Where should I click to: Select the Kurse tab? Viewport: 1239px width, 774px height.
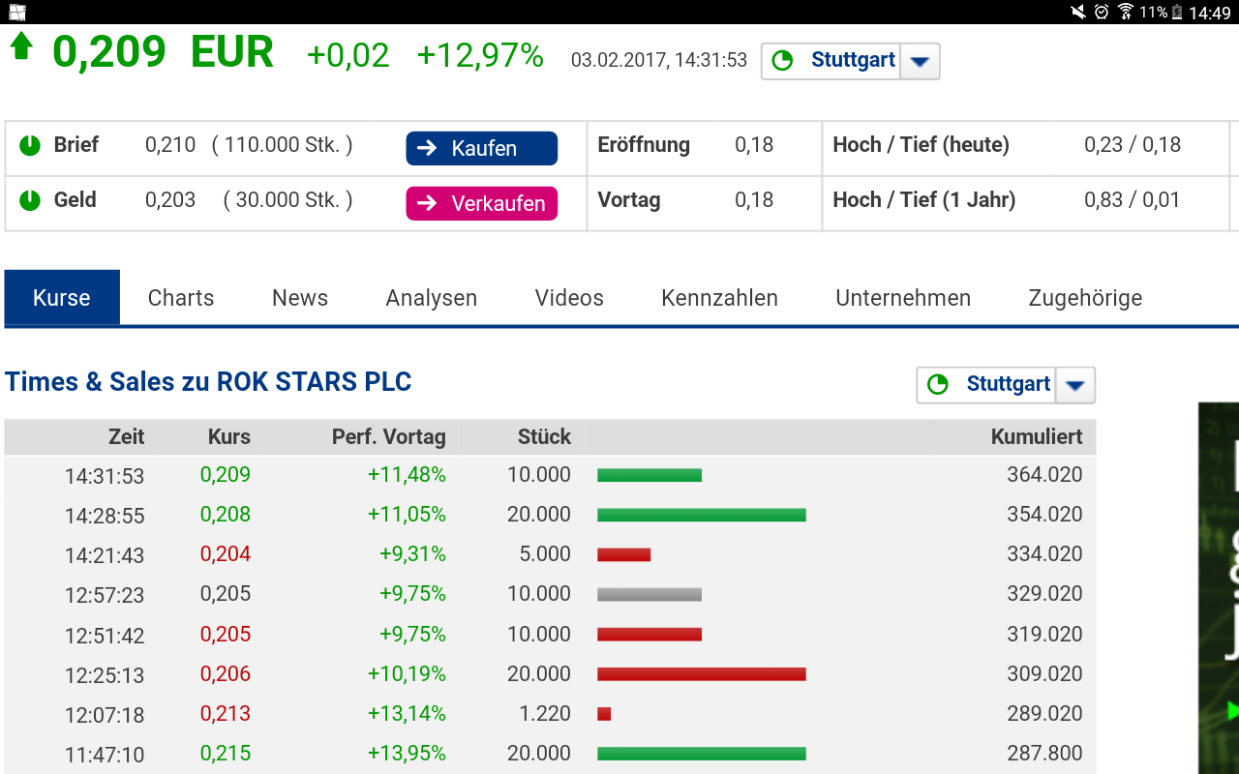coord(62,298)
